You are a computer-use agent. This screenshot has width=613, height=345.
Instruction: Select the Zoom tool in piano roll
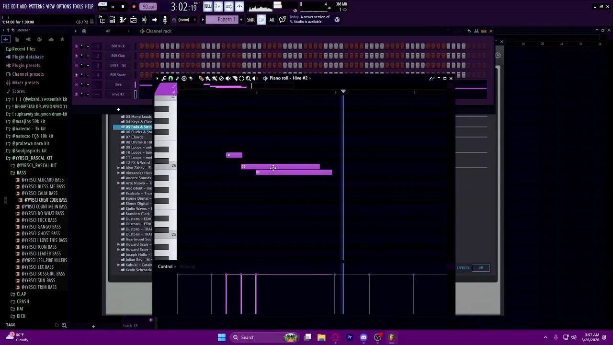coord(248,78)
